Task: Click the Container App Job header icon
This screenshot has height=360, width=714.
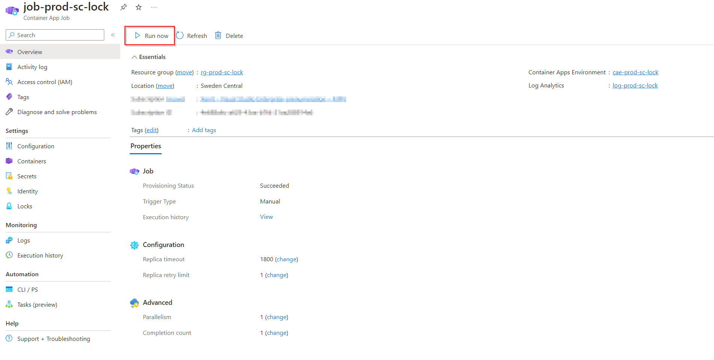Action: point(12,11)
